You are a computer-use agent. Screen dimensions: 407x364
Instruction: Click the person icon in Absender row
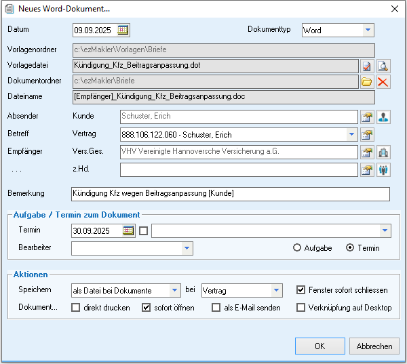point(384,117)
